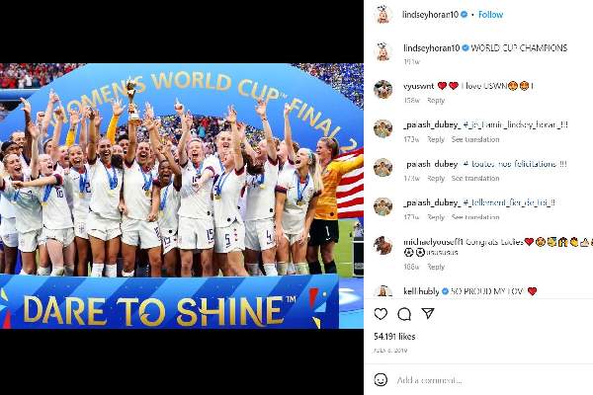The width and height of the screenshot is (593, 395).
Task: Open post date July 2019 link
Action: pos(390,351)
